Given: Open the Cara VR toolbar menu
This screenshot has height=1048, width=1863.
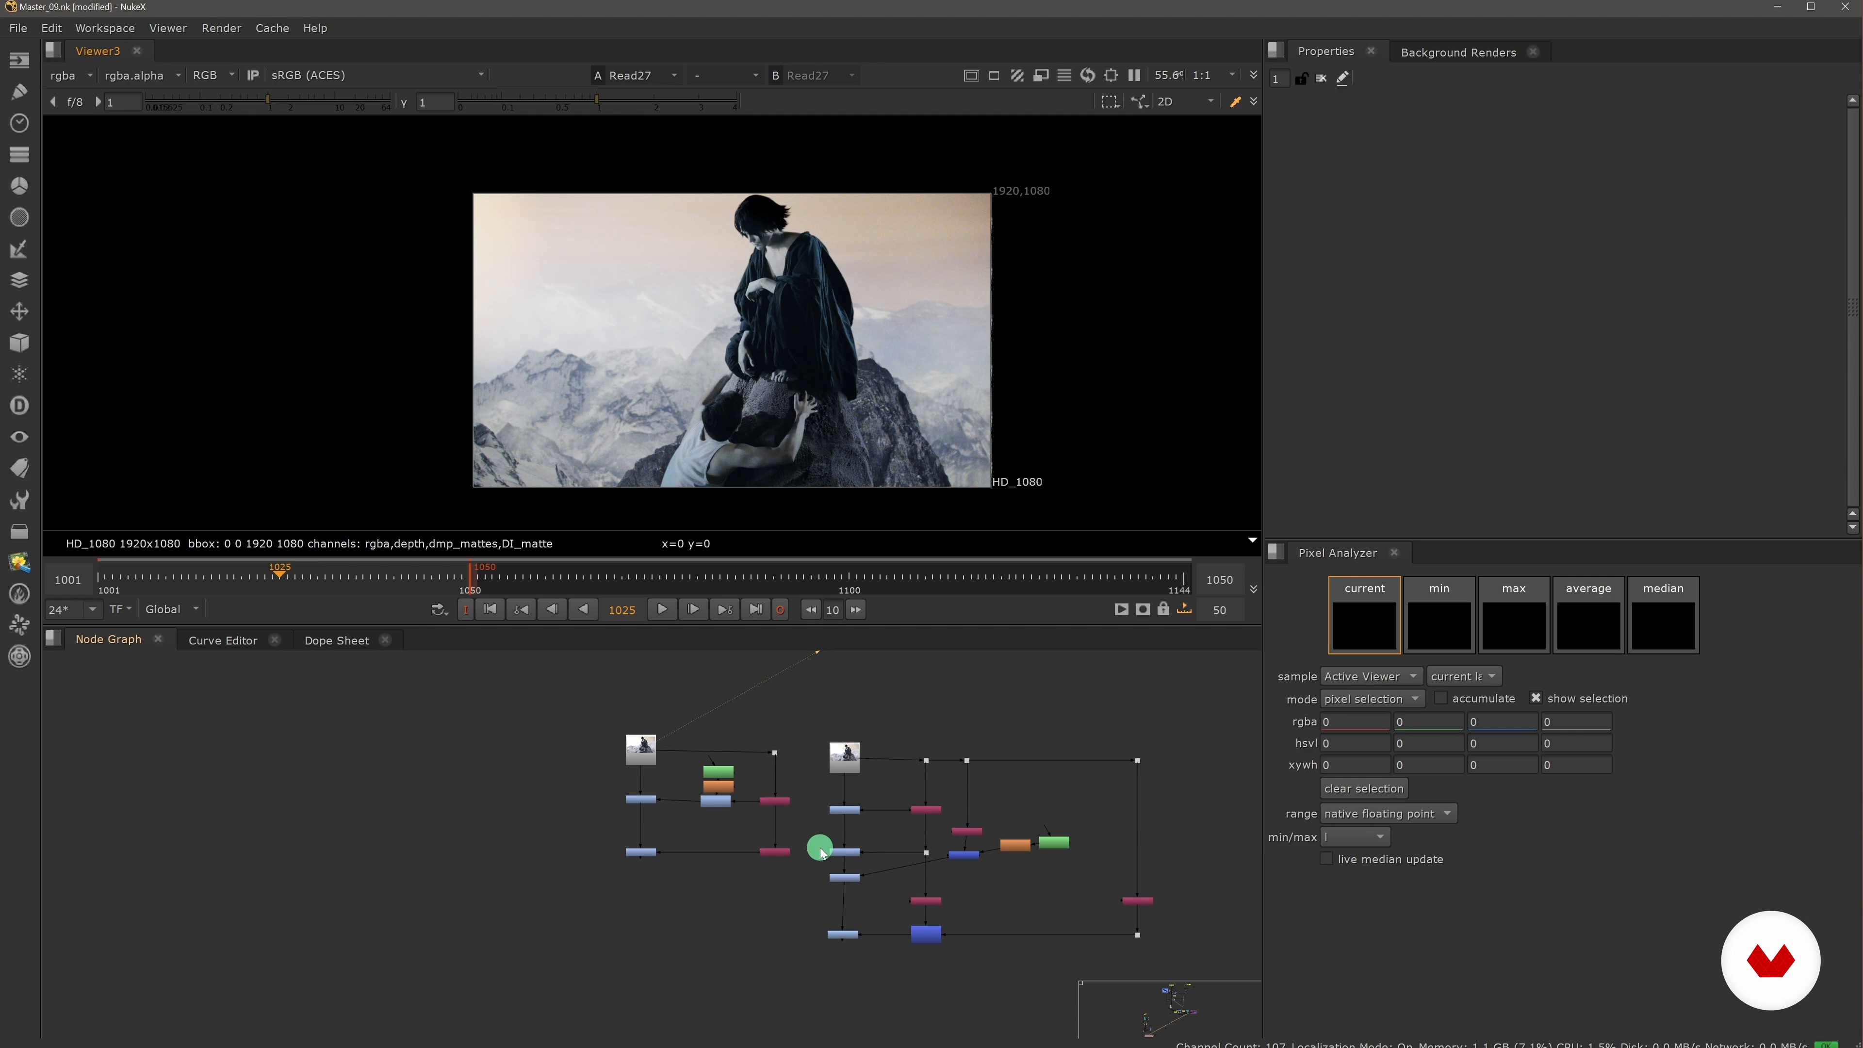Looking at the screenshot, I should pyautogui.click(x=19, y=657).
